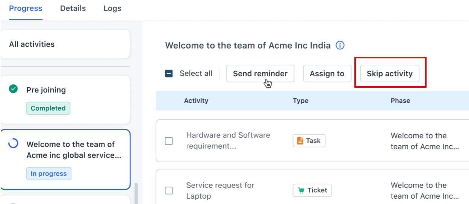Image resolution: width=469 pixels, height=204 pixels.
Task: Open the Pre joining phase card
Action: (x=65, y=99)
